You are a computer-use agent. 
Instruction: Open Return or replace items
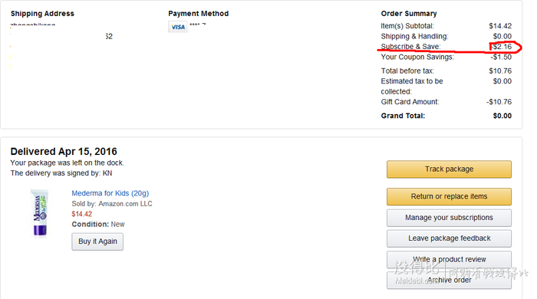(449, 197)
